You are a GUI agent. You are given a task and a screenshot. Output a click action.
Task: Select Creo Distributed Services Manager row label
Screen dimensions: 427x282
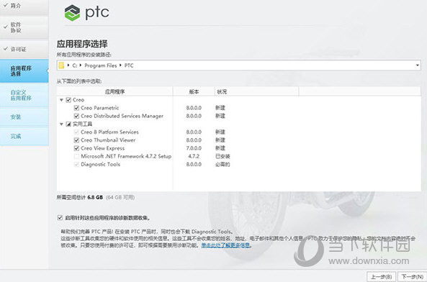[122, 116]
